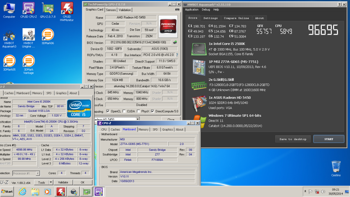Click the Z77A-GD65 (MS-7751) model field
Image resolution: width=350 pixels, height=197 pixels.
pyautogui.click(x=143, y=144)
